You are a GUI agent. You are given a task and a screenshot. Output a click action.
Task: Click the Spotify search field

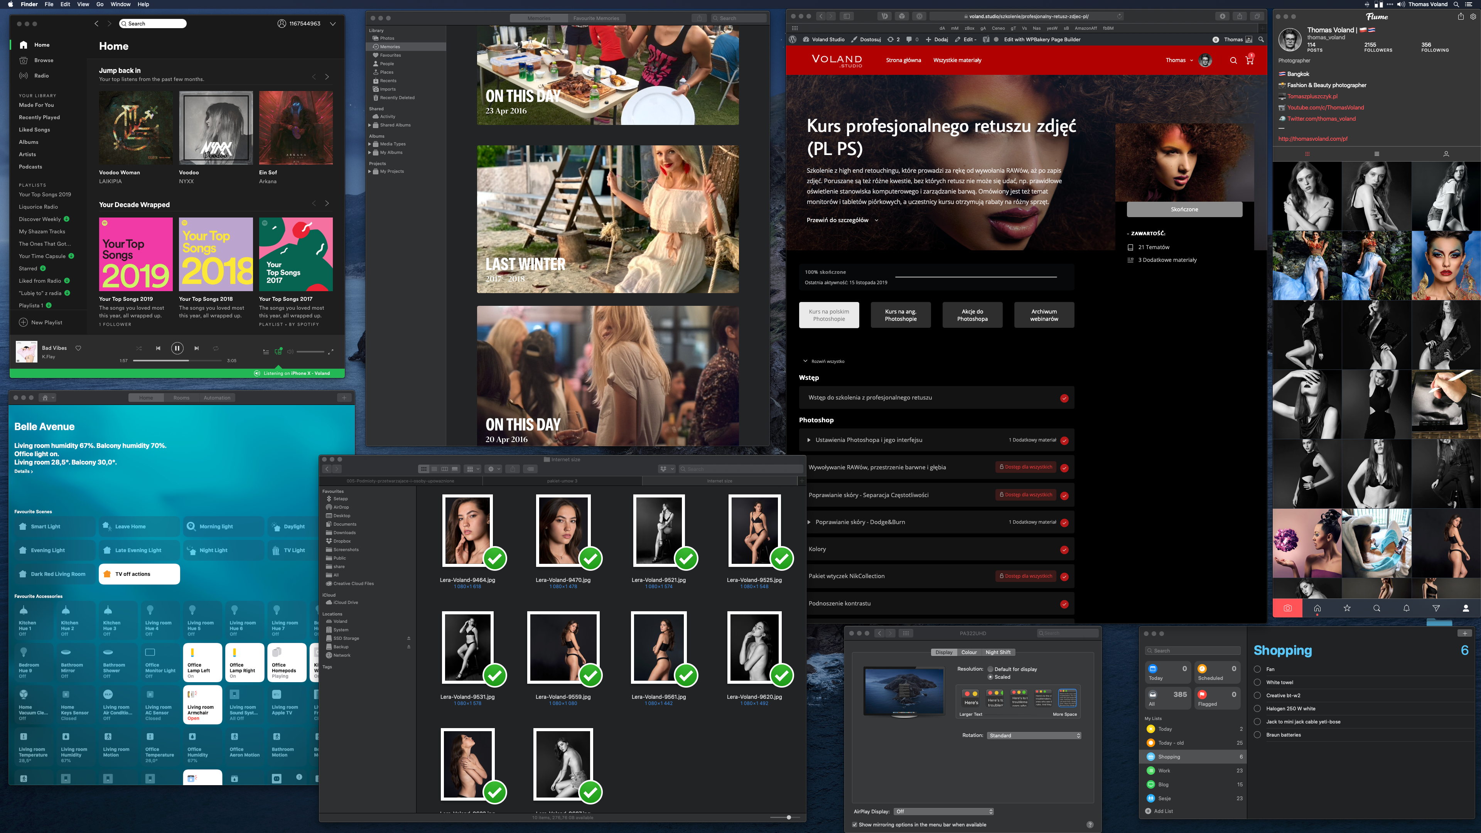tap(153, 24)
